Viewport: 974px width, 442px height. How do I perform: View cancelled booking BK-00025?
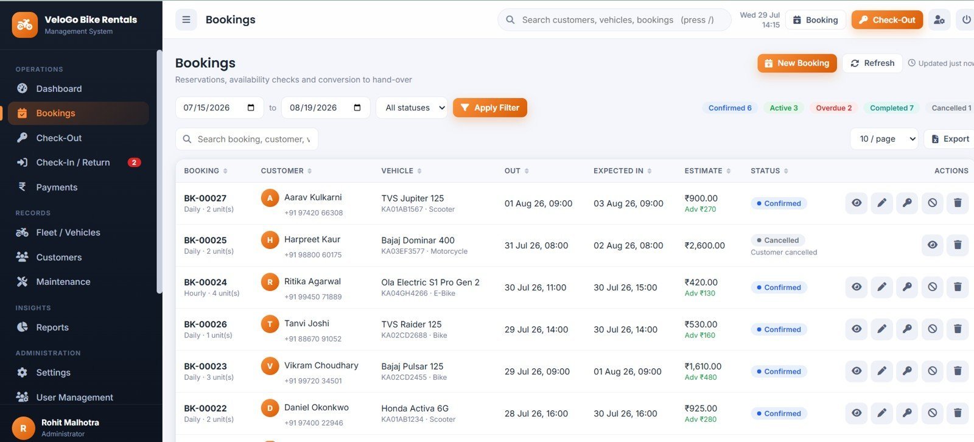coord(933,245)
